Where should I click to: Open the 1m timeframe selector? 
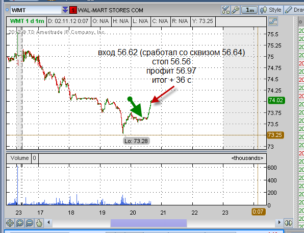[x=249, y=10]
